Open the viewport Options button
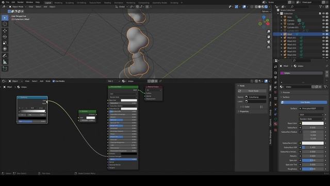The width and height of the screenshot is (330, 186). [266, 11]
